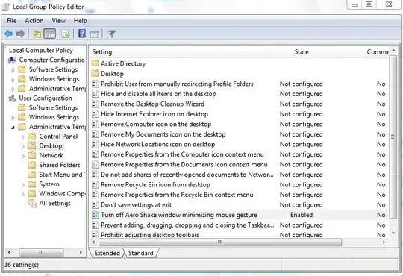403x276 pixels.
Task: Click the User Configuration node icon
Action: pyautogui.click(x=12, y=98)
